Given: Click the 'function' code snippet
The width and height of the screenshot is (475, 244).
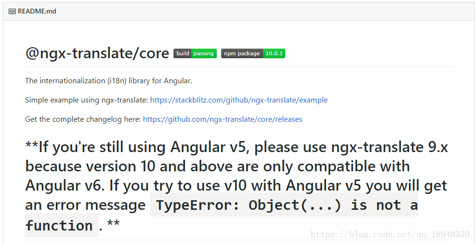Looking at the screenshot, I should click(62, 226).
